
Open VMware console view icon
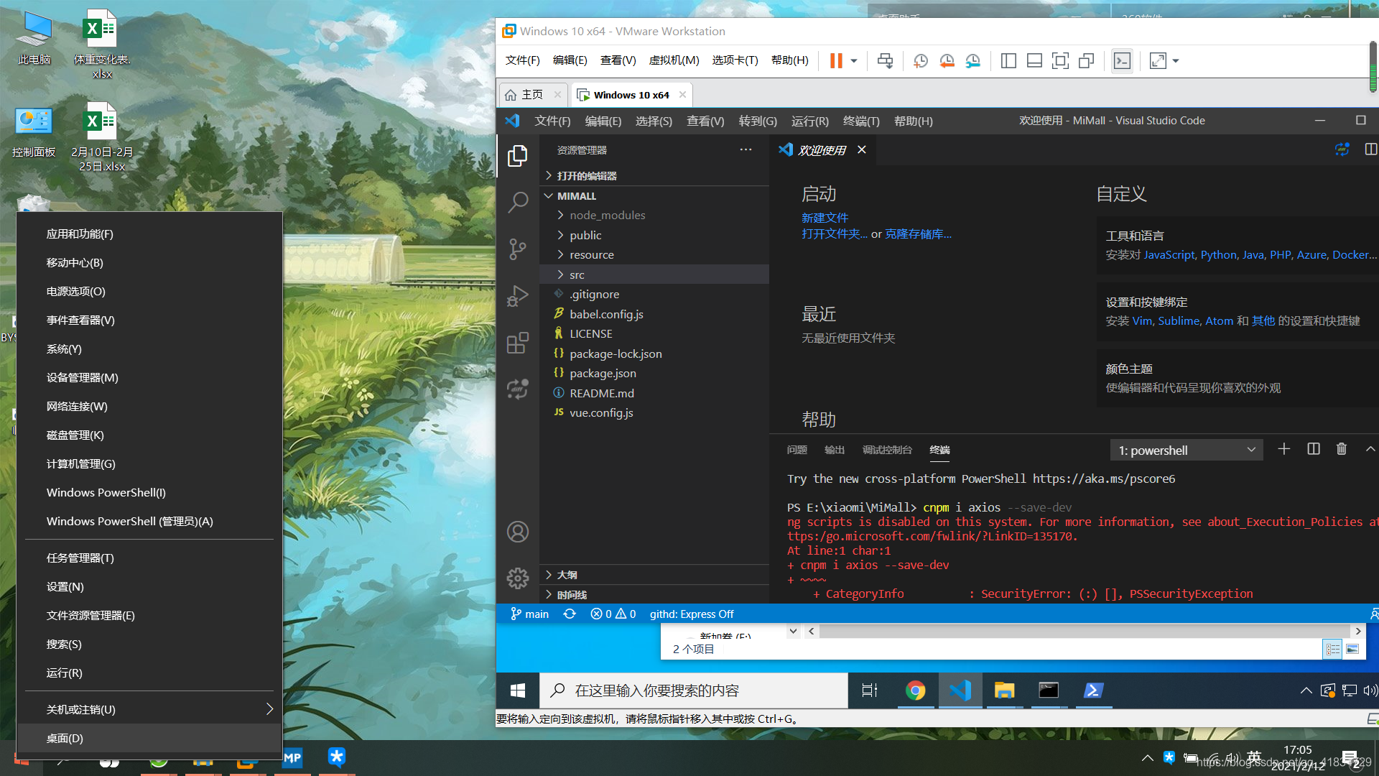click(1122, 61)
